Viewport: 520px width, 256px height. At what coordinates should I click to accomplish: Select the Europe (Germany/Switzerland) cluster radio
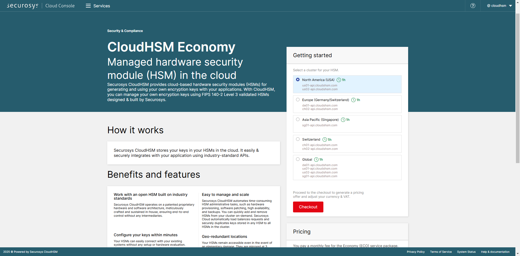[x=298, y=100]
